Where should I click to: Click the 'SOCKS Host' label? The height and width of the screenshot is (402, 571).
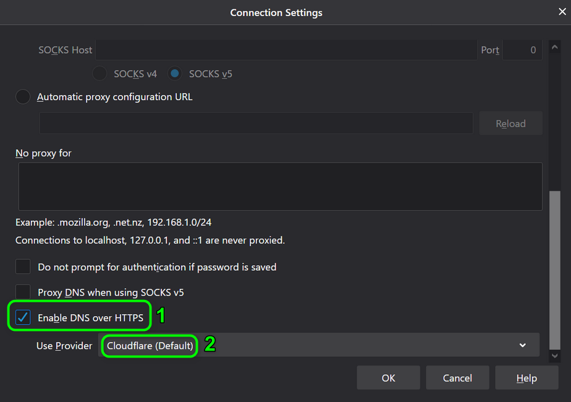[65, 50]
